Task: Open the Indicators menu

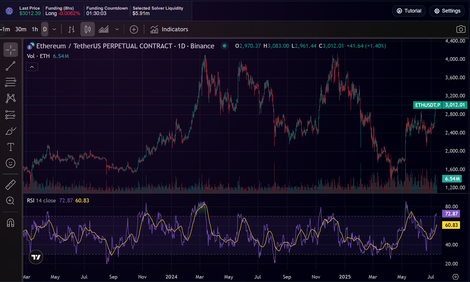Action: coord(169,29)
